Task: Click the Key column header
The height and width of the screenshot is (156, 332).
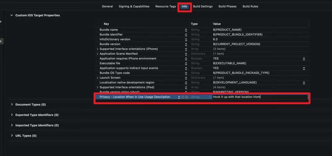Action: click(106, 24)
